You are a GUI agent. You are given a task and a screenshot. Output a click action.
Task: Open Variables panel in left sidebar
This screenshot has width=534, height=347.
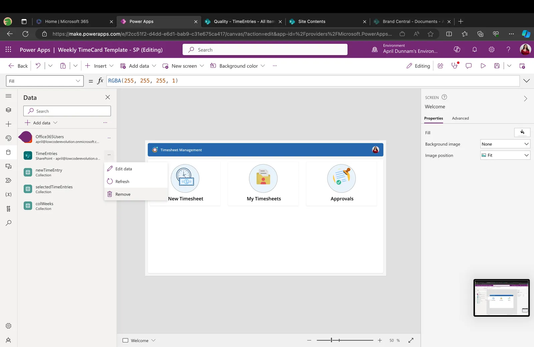point(9,194)
